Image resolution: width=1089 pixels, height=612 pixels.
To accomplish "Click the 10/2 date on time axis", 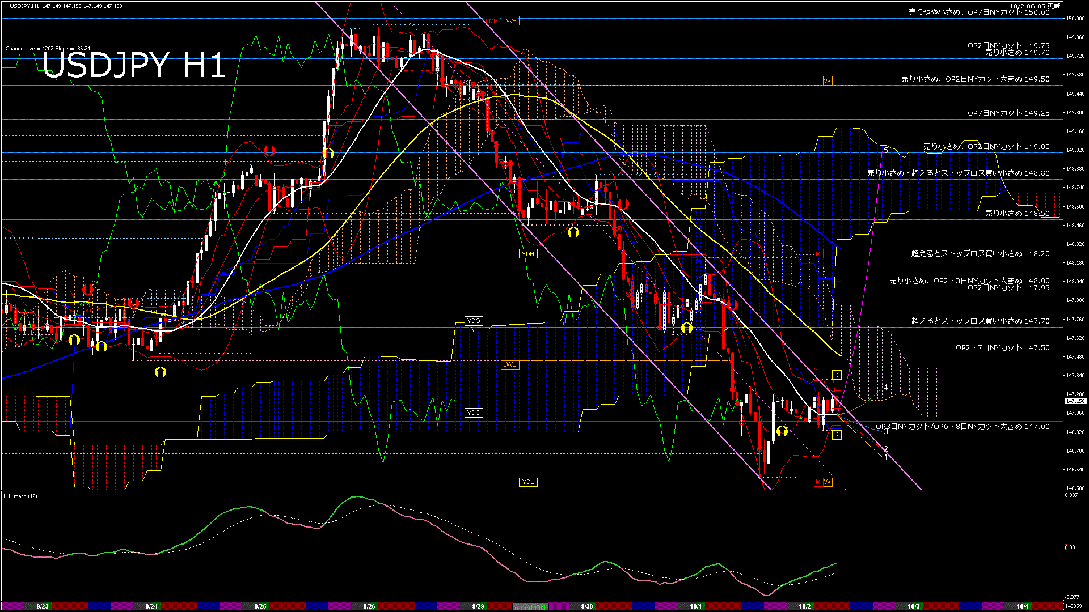I will tap(804, 606).
